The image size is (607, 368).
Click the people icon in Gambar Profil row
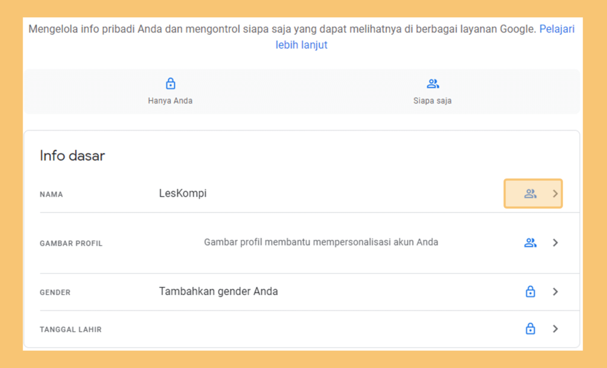(531, 242)
